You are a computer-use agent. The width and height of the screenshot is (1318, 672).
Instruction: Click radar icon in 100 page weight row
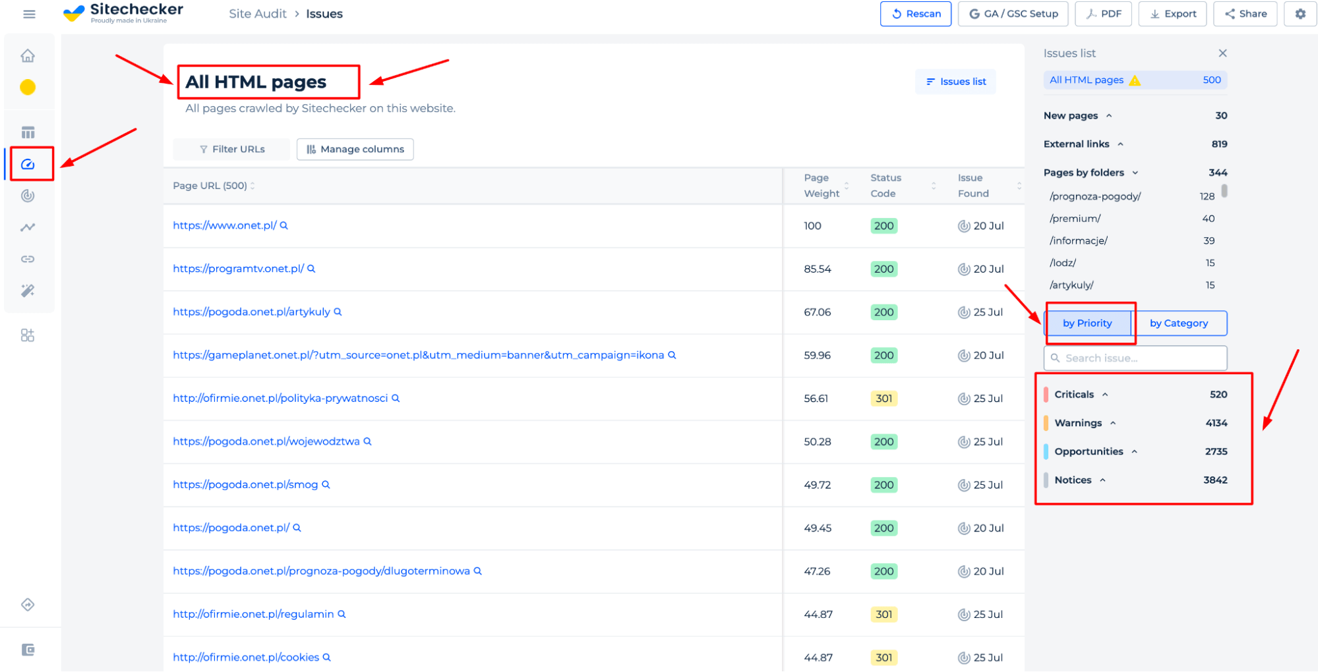point(963,226)
